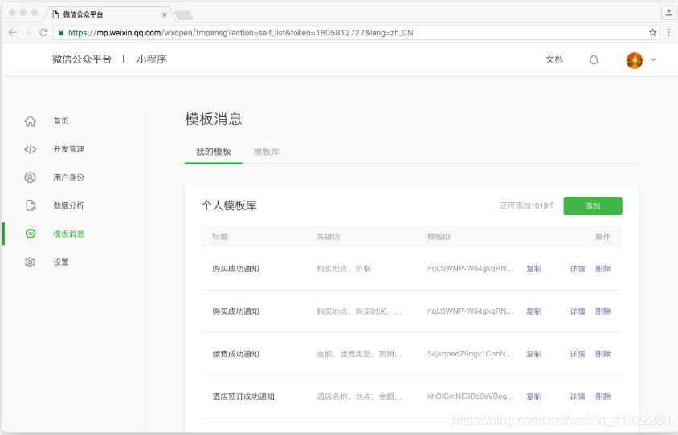The image size is (678, 435).
Task: Switch to the 模板库 tab
Action: tap(267, 152)
